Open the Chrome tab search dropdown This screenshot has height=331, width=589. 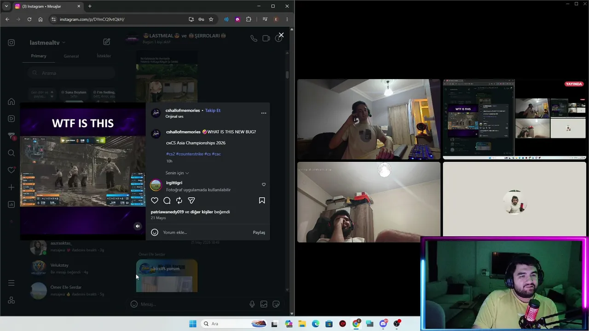point(6,6)
